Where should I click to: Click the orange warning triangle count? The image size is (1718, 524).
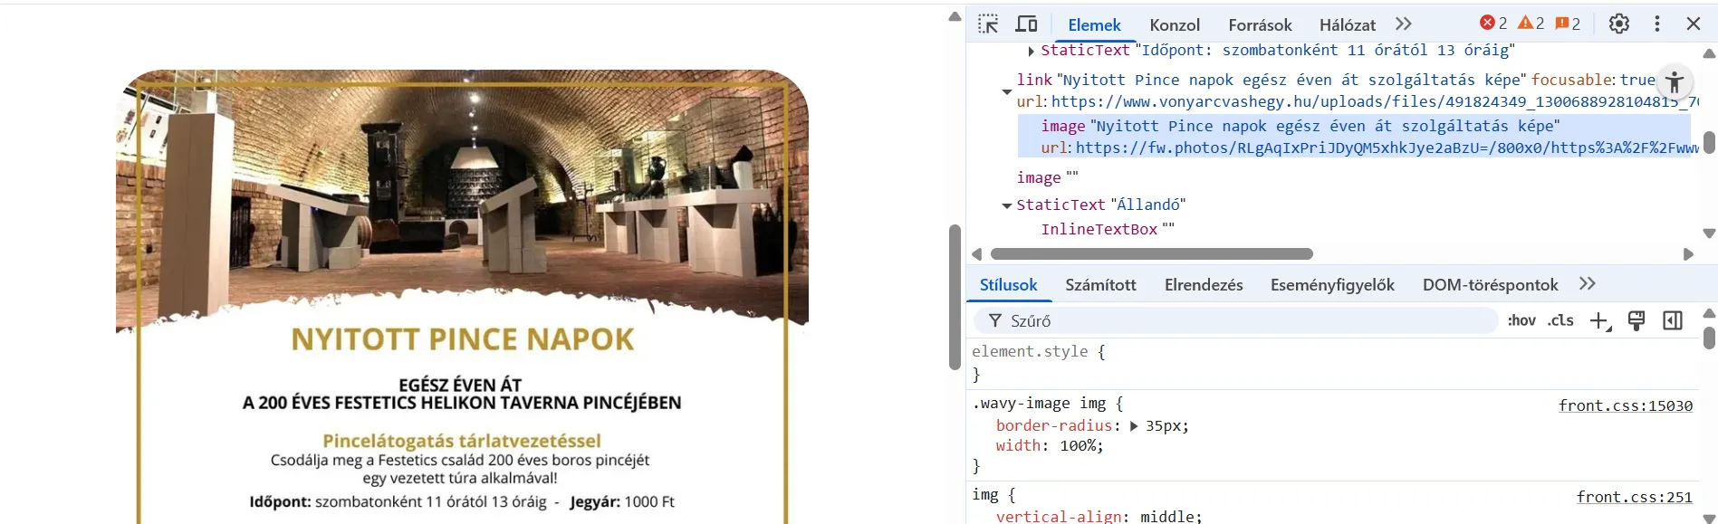pyautogui.click(x=1531, y=24)
